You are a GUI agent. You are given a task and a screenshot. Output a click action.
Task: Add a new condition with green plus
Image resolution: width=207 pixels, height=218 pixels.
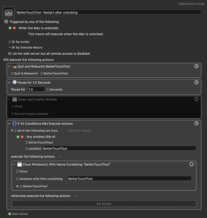point(18,137)
